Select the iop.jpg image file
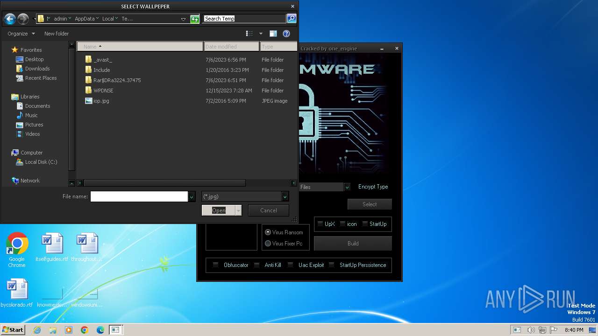Image resolution: width=598 pixels, height=336 pixels. click(x=97, y=101)
